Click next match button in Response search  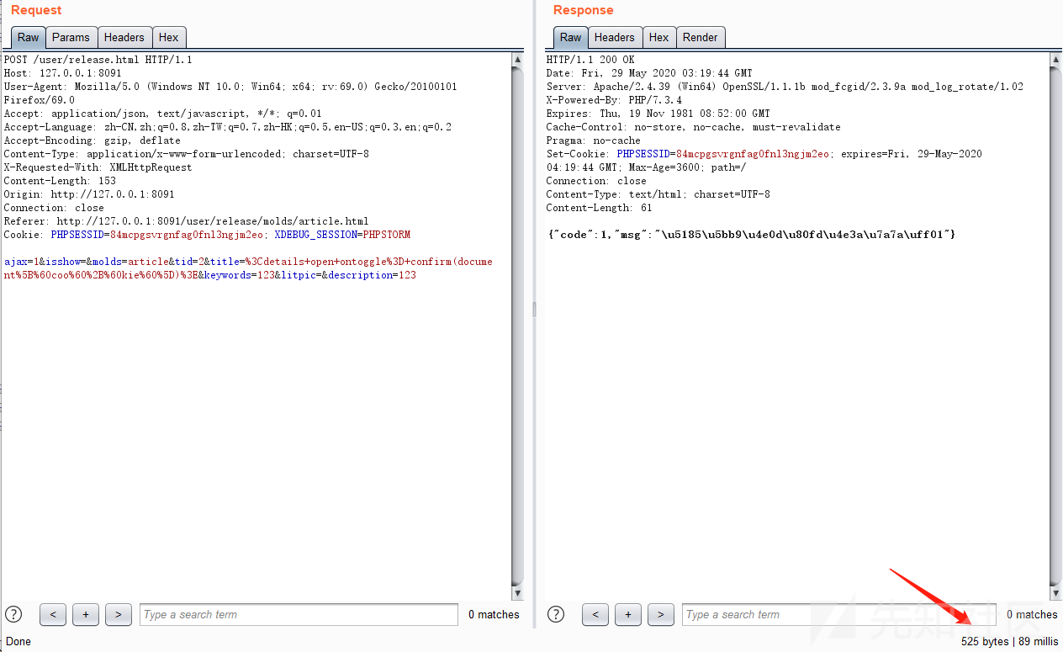point(660,615)
